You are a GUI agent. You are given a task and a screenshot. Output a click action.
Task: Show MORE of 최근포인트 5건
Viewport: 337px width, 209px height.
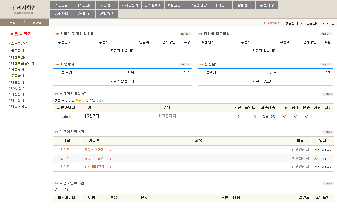328,184
